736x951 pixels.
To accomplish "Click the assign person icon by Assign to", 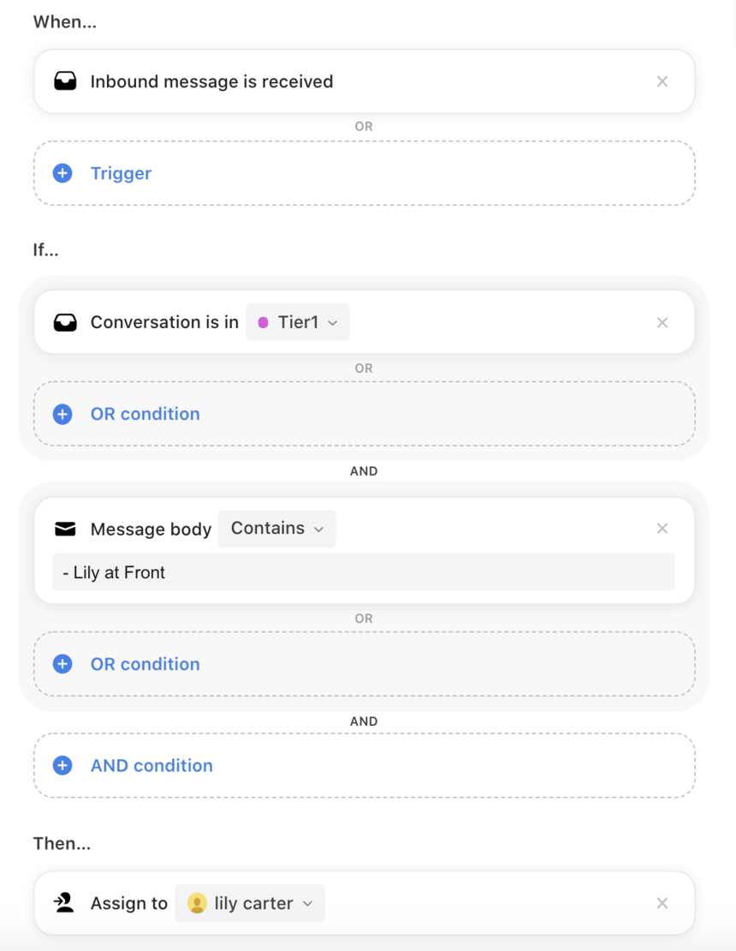I will (63, 903).
